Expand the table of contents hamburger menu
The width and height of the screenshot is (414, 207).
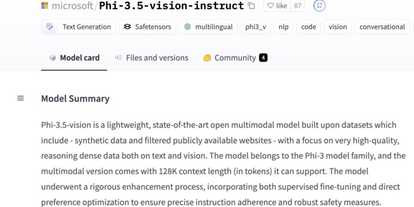coord(20,98)
